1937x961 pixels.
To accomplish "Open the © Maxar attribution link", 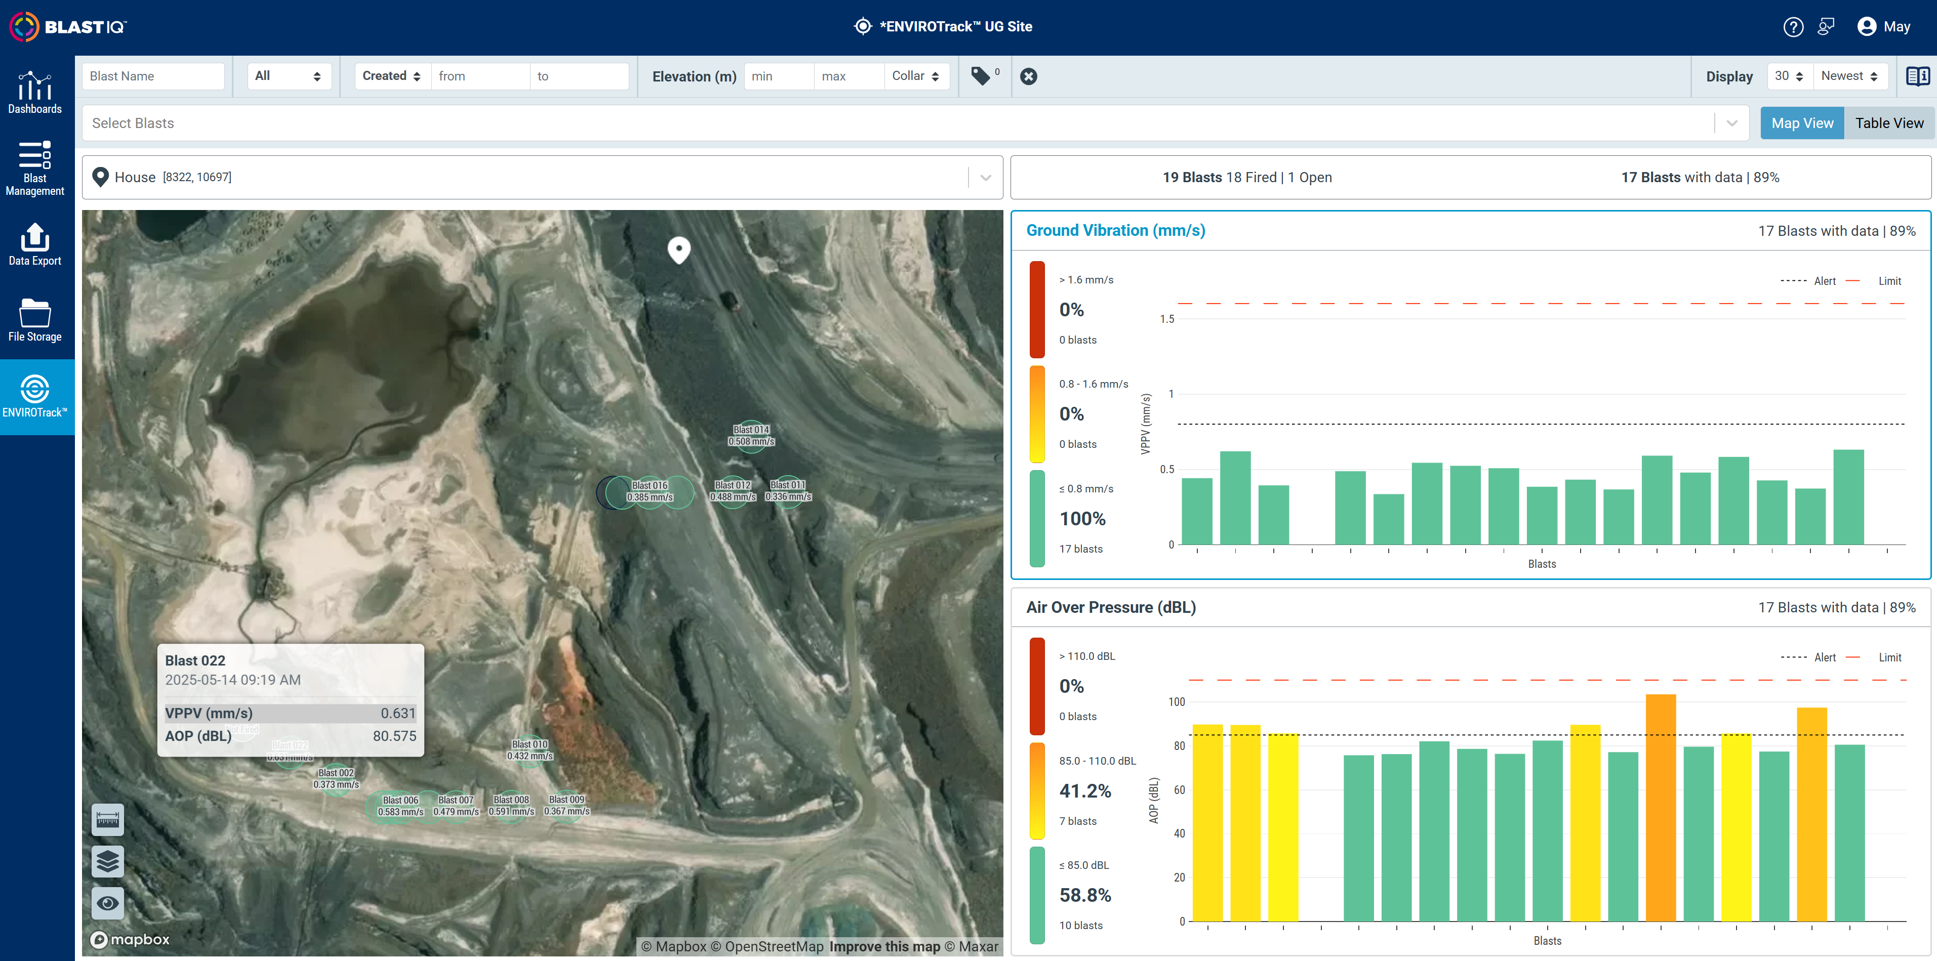I will tap(972, 947).
